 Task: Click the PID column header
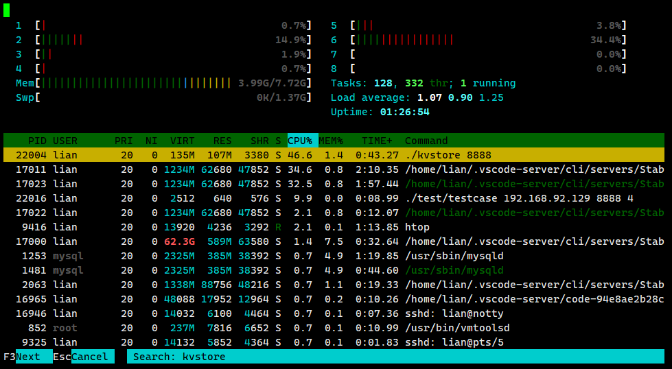coord(34,141)
